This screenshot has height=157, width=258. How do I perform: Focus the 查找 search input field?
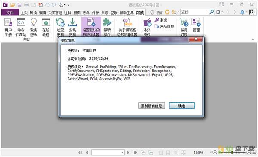pyautogui.click(x=195, y=12)
